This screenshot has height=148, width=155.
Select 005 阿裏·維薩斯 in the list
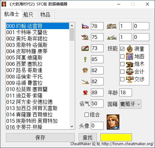click(x=38, y=58)
